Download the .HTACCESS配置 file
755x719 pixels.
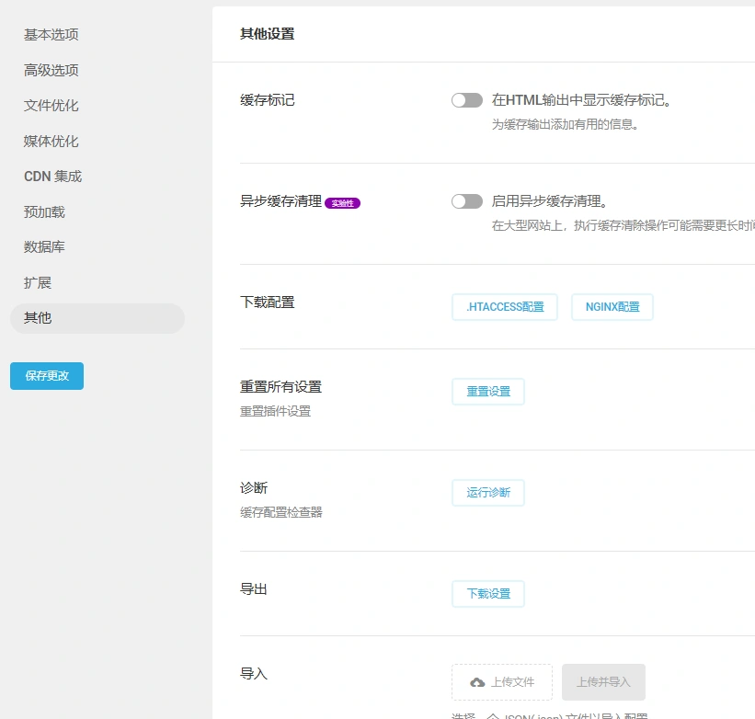click(504, 307)
